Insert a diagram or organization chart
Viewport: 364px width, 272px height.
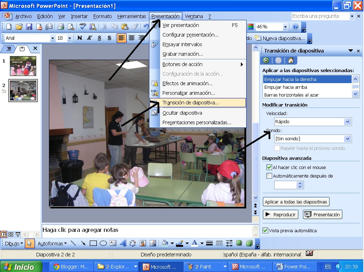133,243
